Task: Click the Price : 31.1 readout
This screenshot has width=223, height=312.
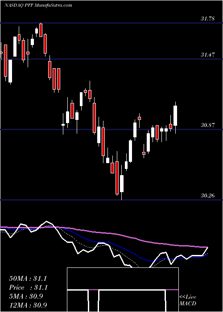Action: (x=28, y=287)
